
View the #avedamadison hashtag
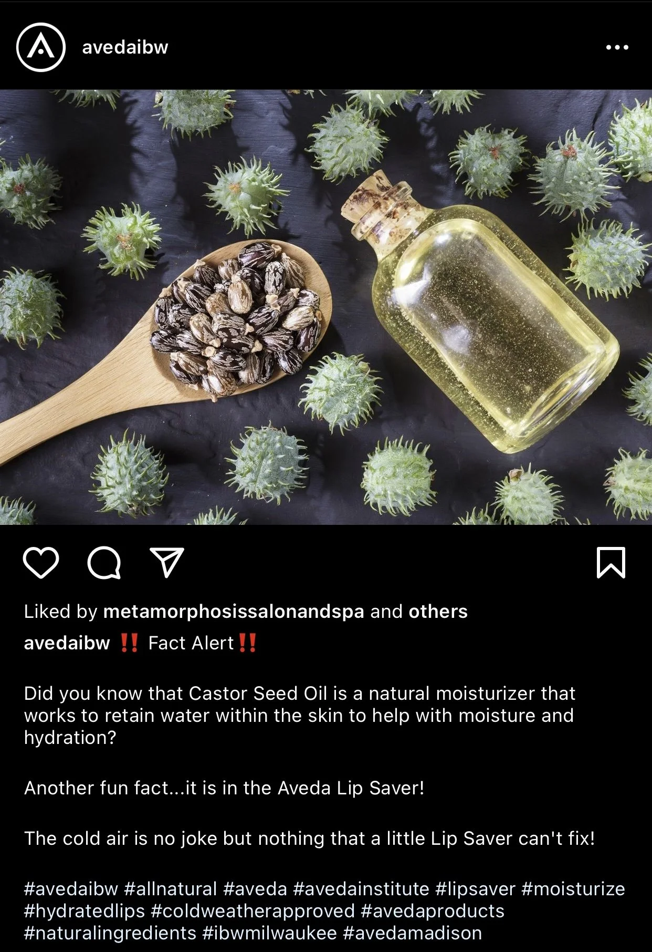[x=413, y=933]
